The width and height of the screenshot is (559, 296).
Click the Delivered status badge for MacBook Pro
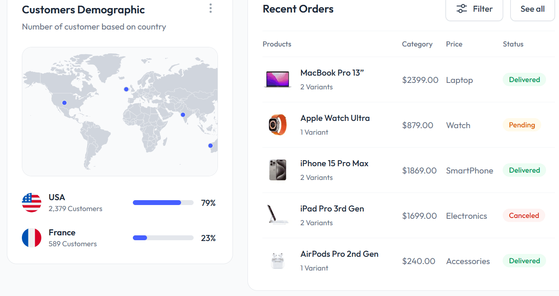pos(524,80)
